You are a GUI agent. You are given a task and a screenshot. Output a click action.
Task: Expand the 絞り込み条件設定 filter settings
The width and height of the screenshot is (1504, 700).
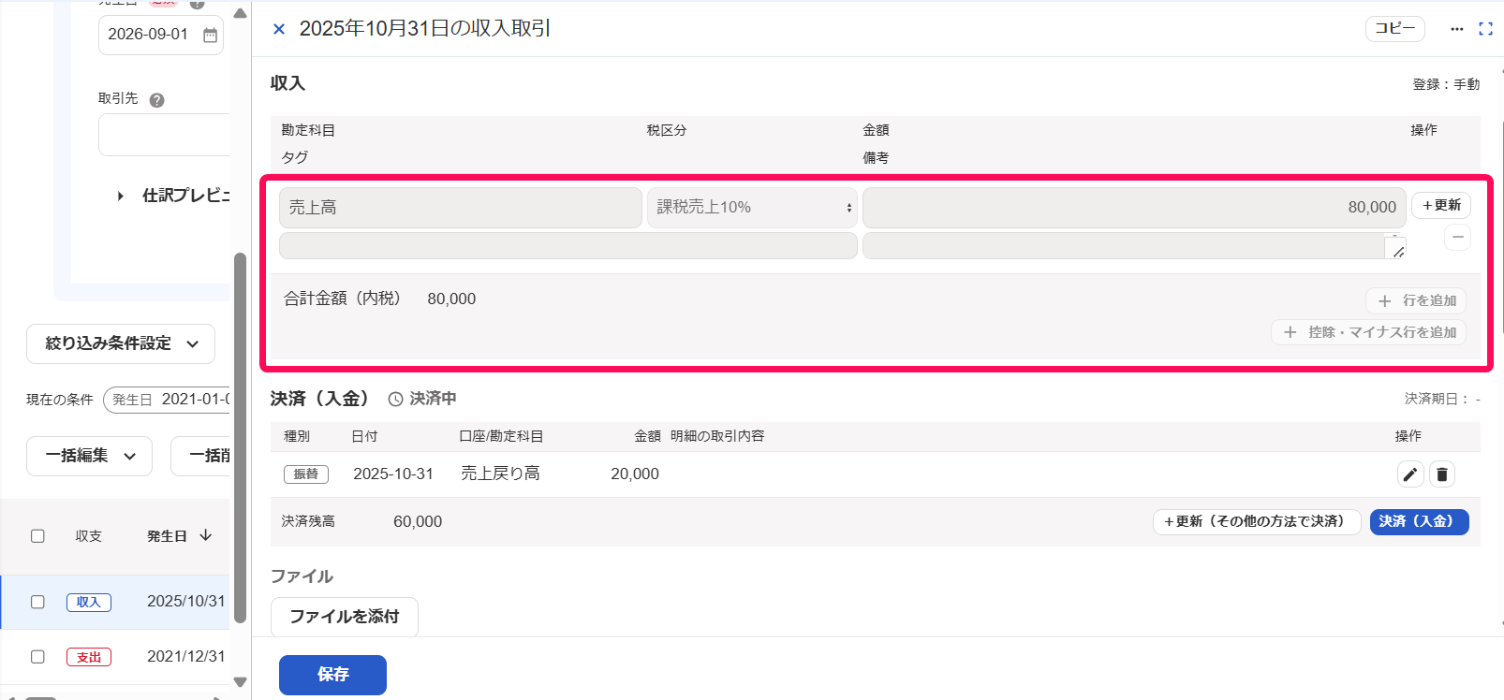[x=121, y=343]
